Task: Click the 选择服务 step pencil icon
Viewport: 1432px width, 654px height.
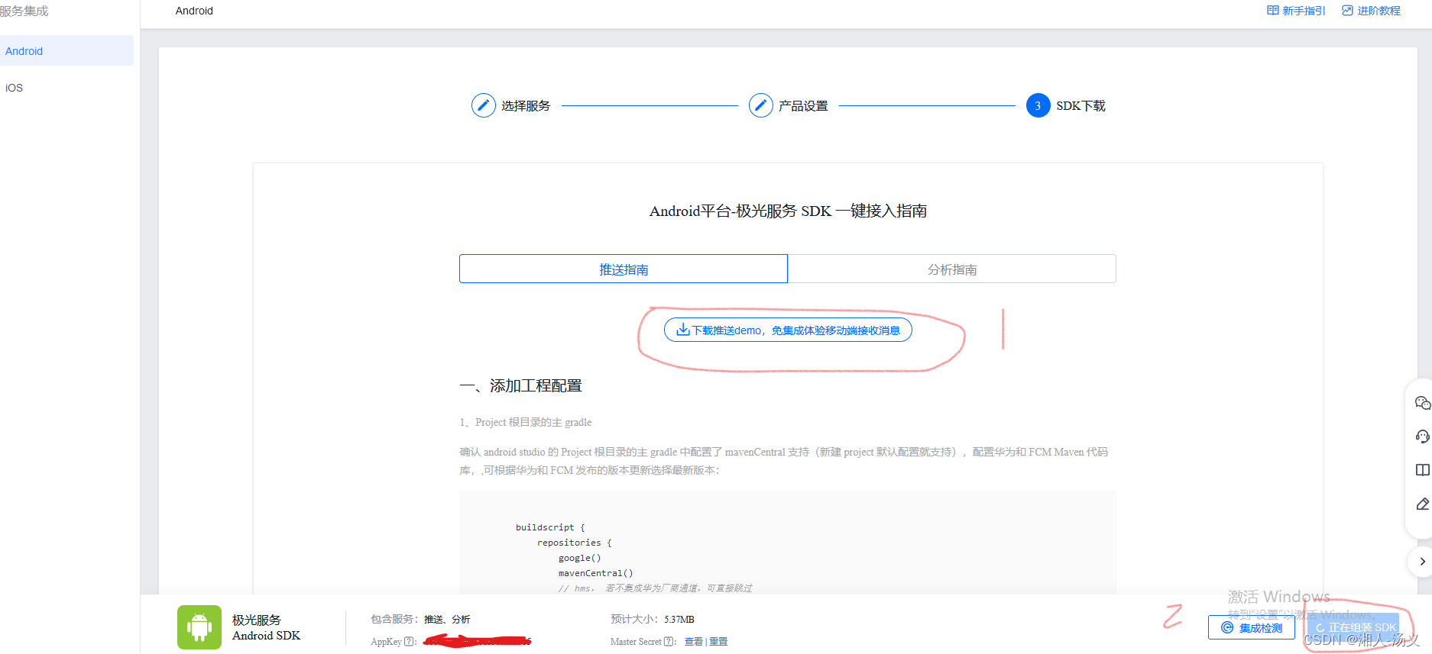Action: pos(483,105)
